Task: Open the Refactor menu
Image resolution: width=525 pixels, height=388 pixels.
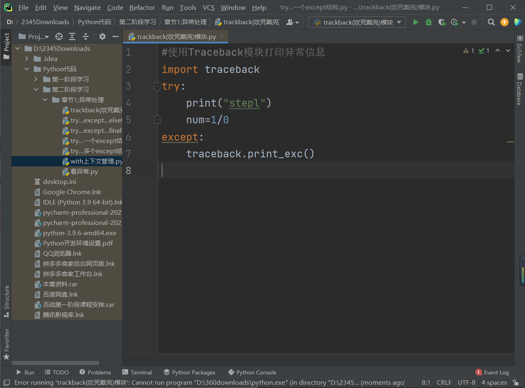Action: tap(142, 7)
